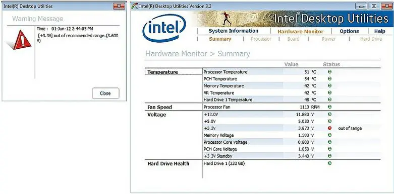Click the +12.0V voltage row label

tap(210, 115)
